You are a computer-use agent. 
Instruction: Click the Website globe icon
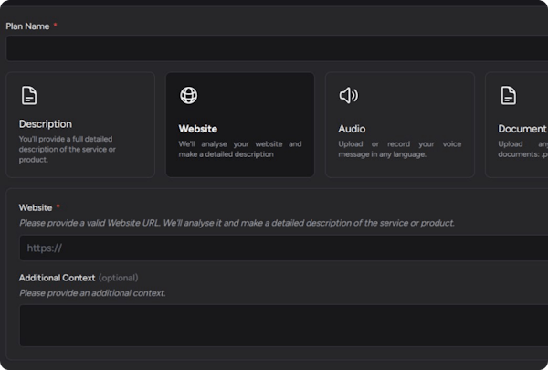[188, 96]
